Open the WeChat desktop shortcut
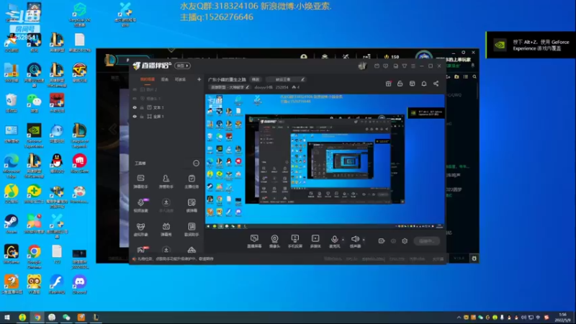The image size is (576, 324). (34, 103)
